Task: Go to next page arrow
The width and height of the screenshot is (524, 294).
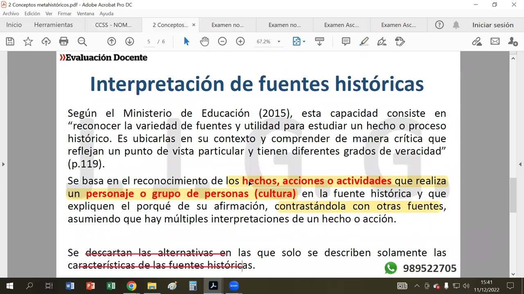Action: click(129, 41)
